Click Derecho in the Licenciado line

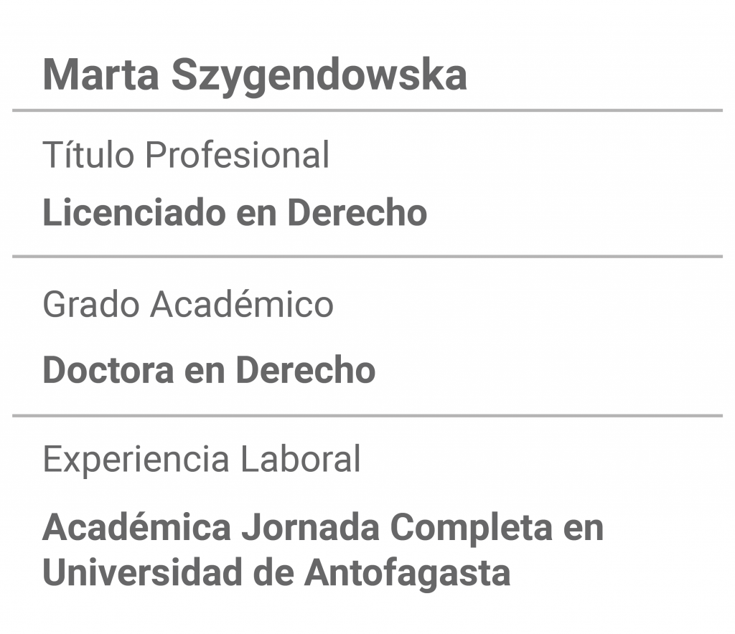(357, 212)
